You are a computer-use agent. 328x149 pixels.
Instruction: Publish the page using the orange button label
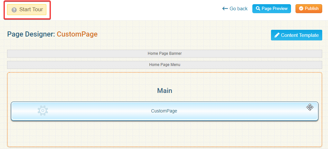[312, 9]
